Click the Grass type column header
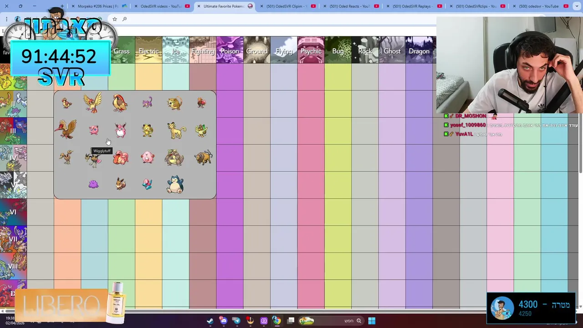583x328 pixels. [x=122, y=50]
